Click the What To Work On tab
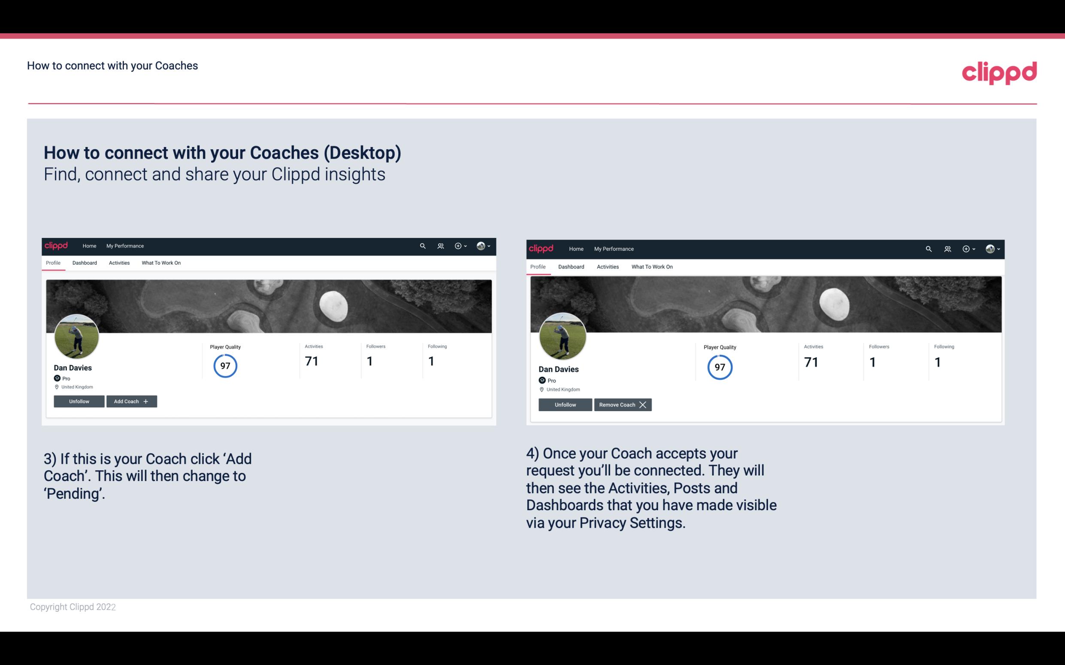Image resolution: width=1065 pixels, height=665 pixels. (160, 263)
